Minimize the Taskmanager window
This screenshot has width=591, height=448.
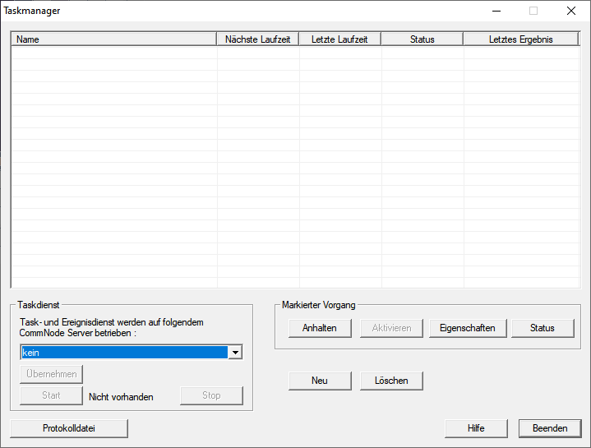[496, 11]
